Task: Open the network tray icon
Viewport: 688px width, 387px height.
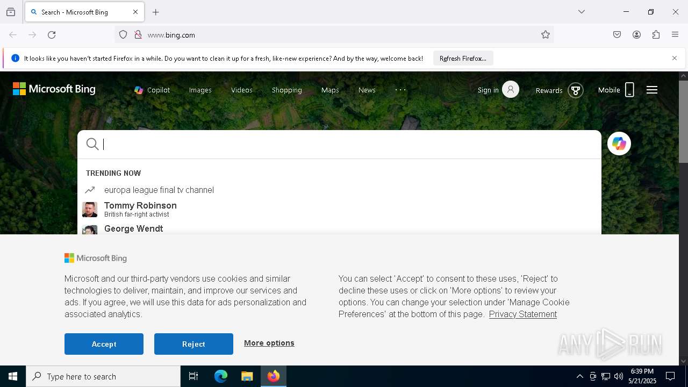Action: (x=606, y=376)
